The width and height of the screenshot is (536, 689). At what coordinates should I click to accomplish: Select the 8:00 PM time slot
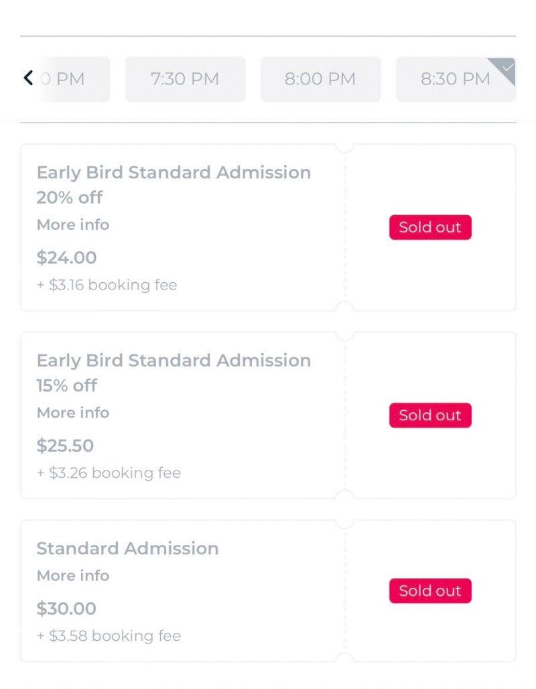tap(320, 79)
